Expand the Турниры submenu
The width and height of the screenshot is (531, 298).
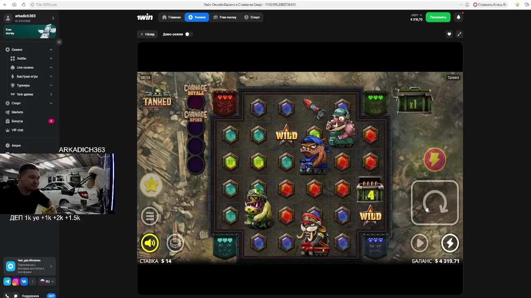(x=51, y=85)
